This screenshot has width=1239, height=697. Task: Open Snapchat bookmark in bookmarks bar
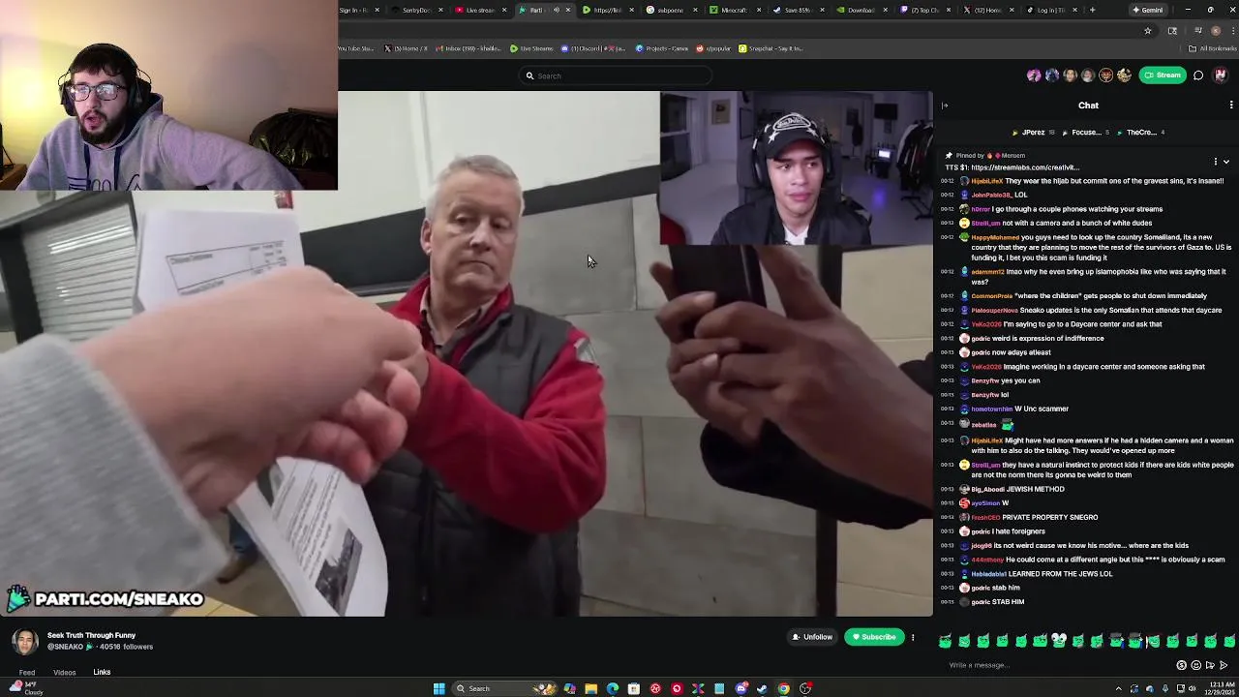click(771, 48)
